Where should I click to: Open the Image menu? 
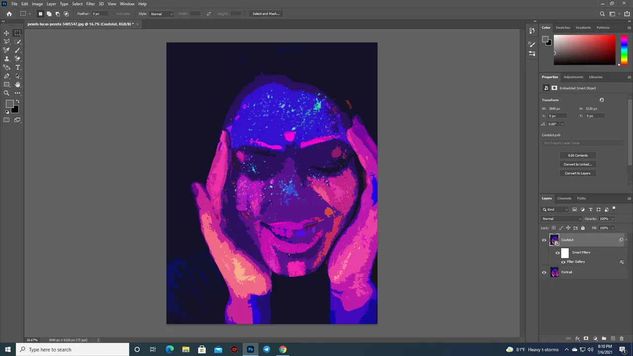(x=38, y=4)
